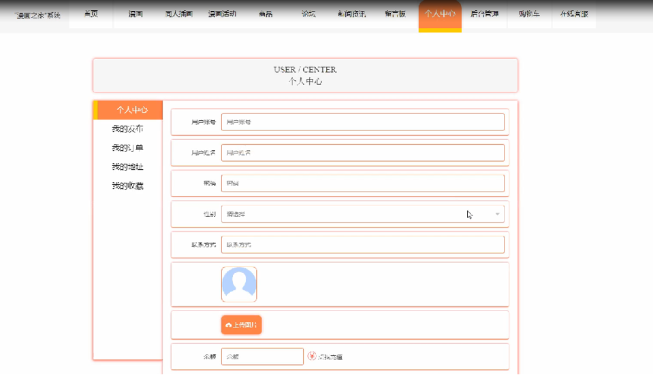Screen dimensions: 653x375
Task: Focus the 联系方式 contact input field
Action: click(363, 245)
